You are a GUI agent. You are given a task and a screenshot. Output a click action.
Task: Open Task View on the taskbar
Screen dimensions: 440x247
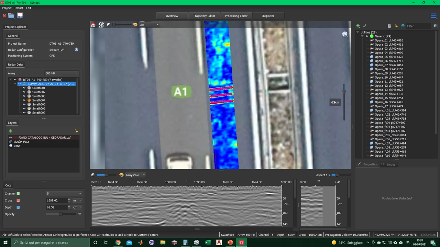click(x=106, y=243)
